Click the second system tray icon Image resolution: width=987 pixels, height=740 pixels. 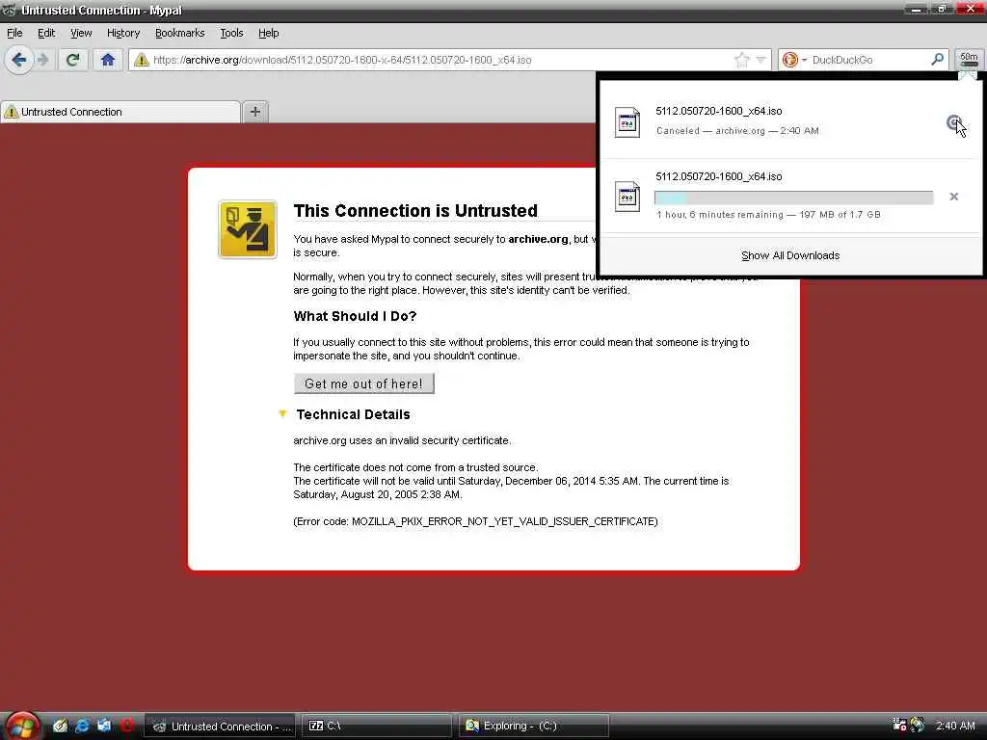point(918,725)
